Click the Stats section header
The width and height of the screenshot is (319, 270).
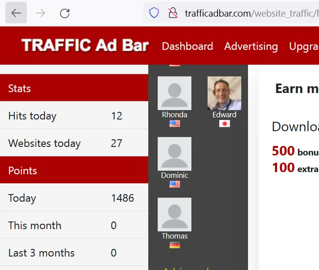point(74,88)
